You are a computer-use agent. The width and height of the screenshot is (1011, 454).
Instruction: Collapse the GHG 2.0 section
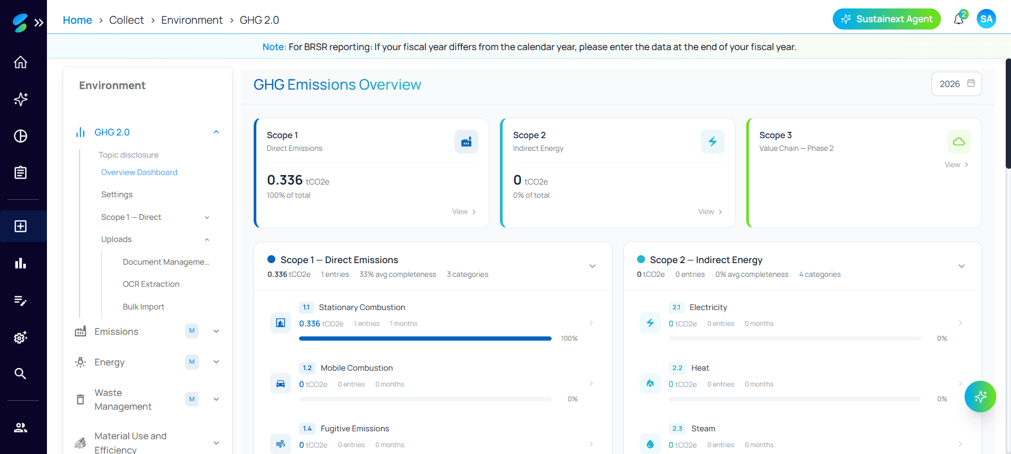click(216, 132)
